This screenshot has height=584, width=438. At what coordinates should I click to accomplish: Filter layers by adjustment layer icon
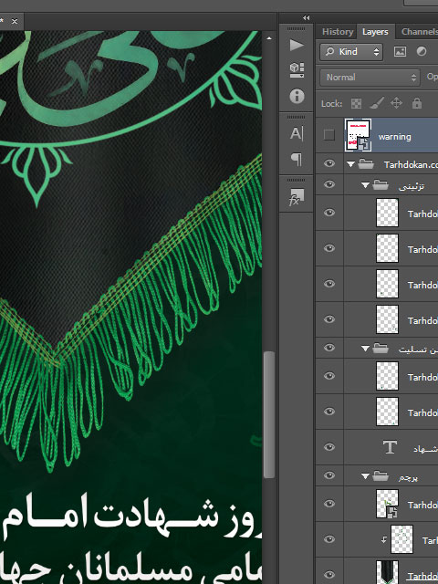422,51
